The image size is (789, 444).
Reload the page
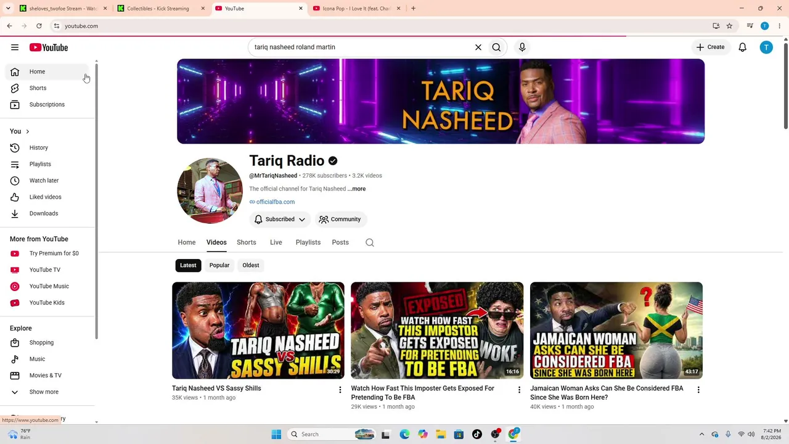click(39, 26)
